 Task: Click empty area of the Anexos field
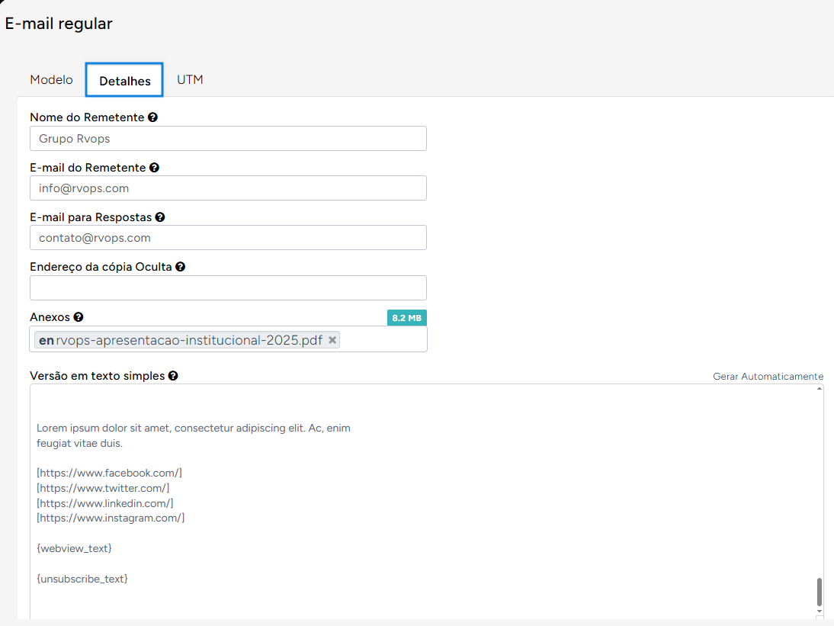[383, 340]
